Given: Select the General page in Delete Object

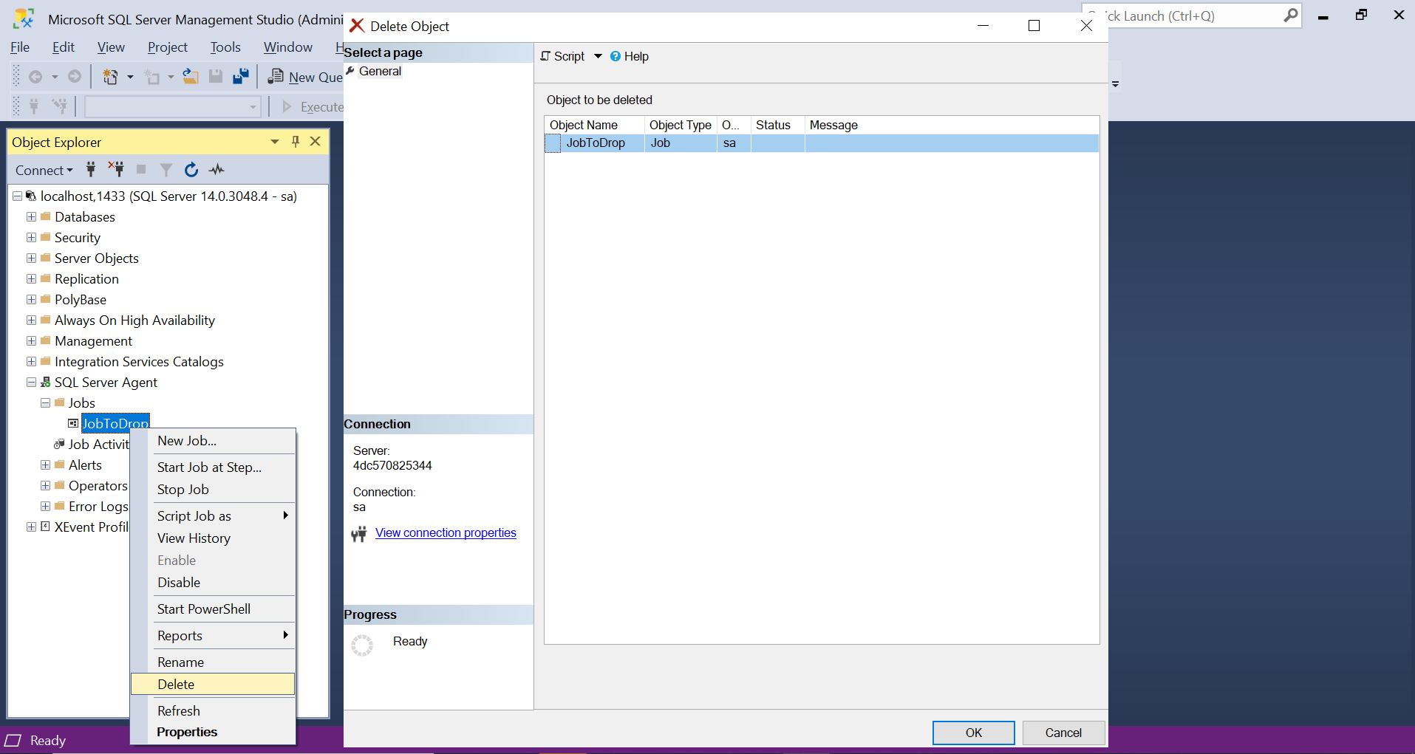Looking at the screenshot, I should [380, 71].
